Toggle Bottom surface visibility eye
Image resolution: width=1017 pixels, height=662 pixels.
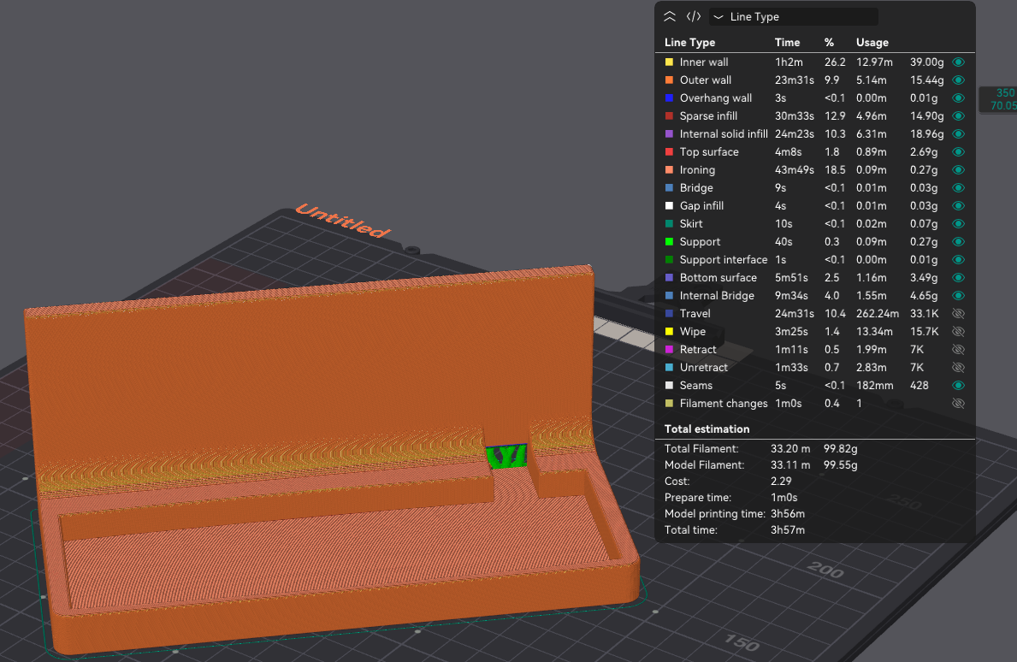[958, 277]
